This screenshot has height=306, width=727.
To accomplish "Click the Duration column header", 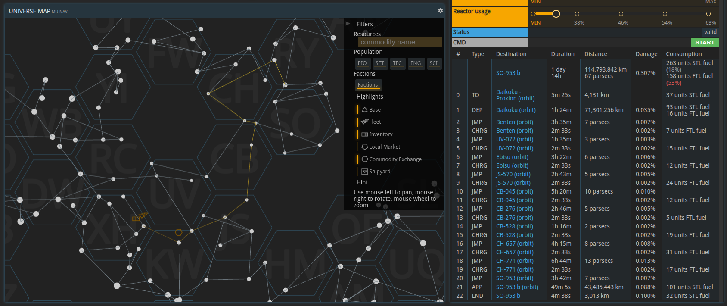I will coord(562,54).
